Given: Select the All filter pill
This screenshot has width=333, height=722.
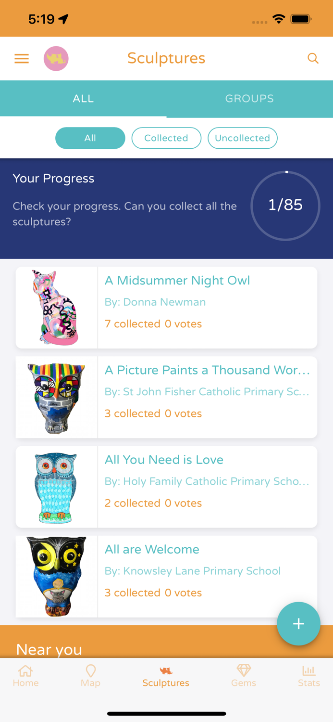Looking at the screenshot, I should 90,138.
